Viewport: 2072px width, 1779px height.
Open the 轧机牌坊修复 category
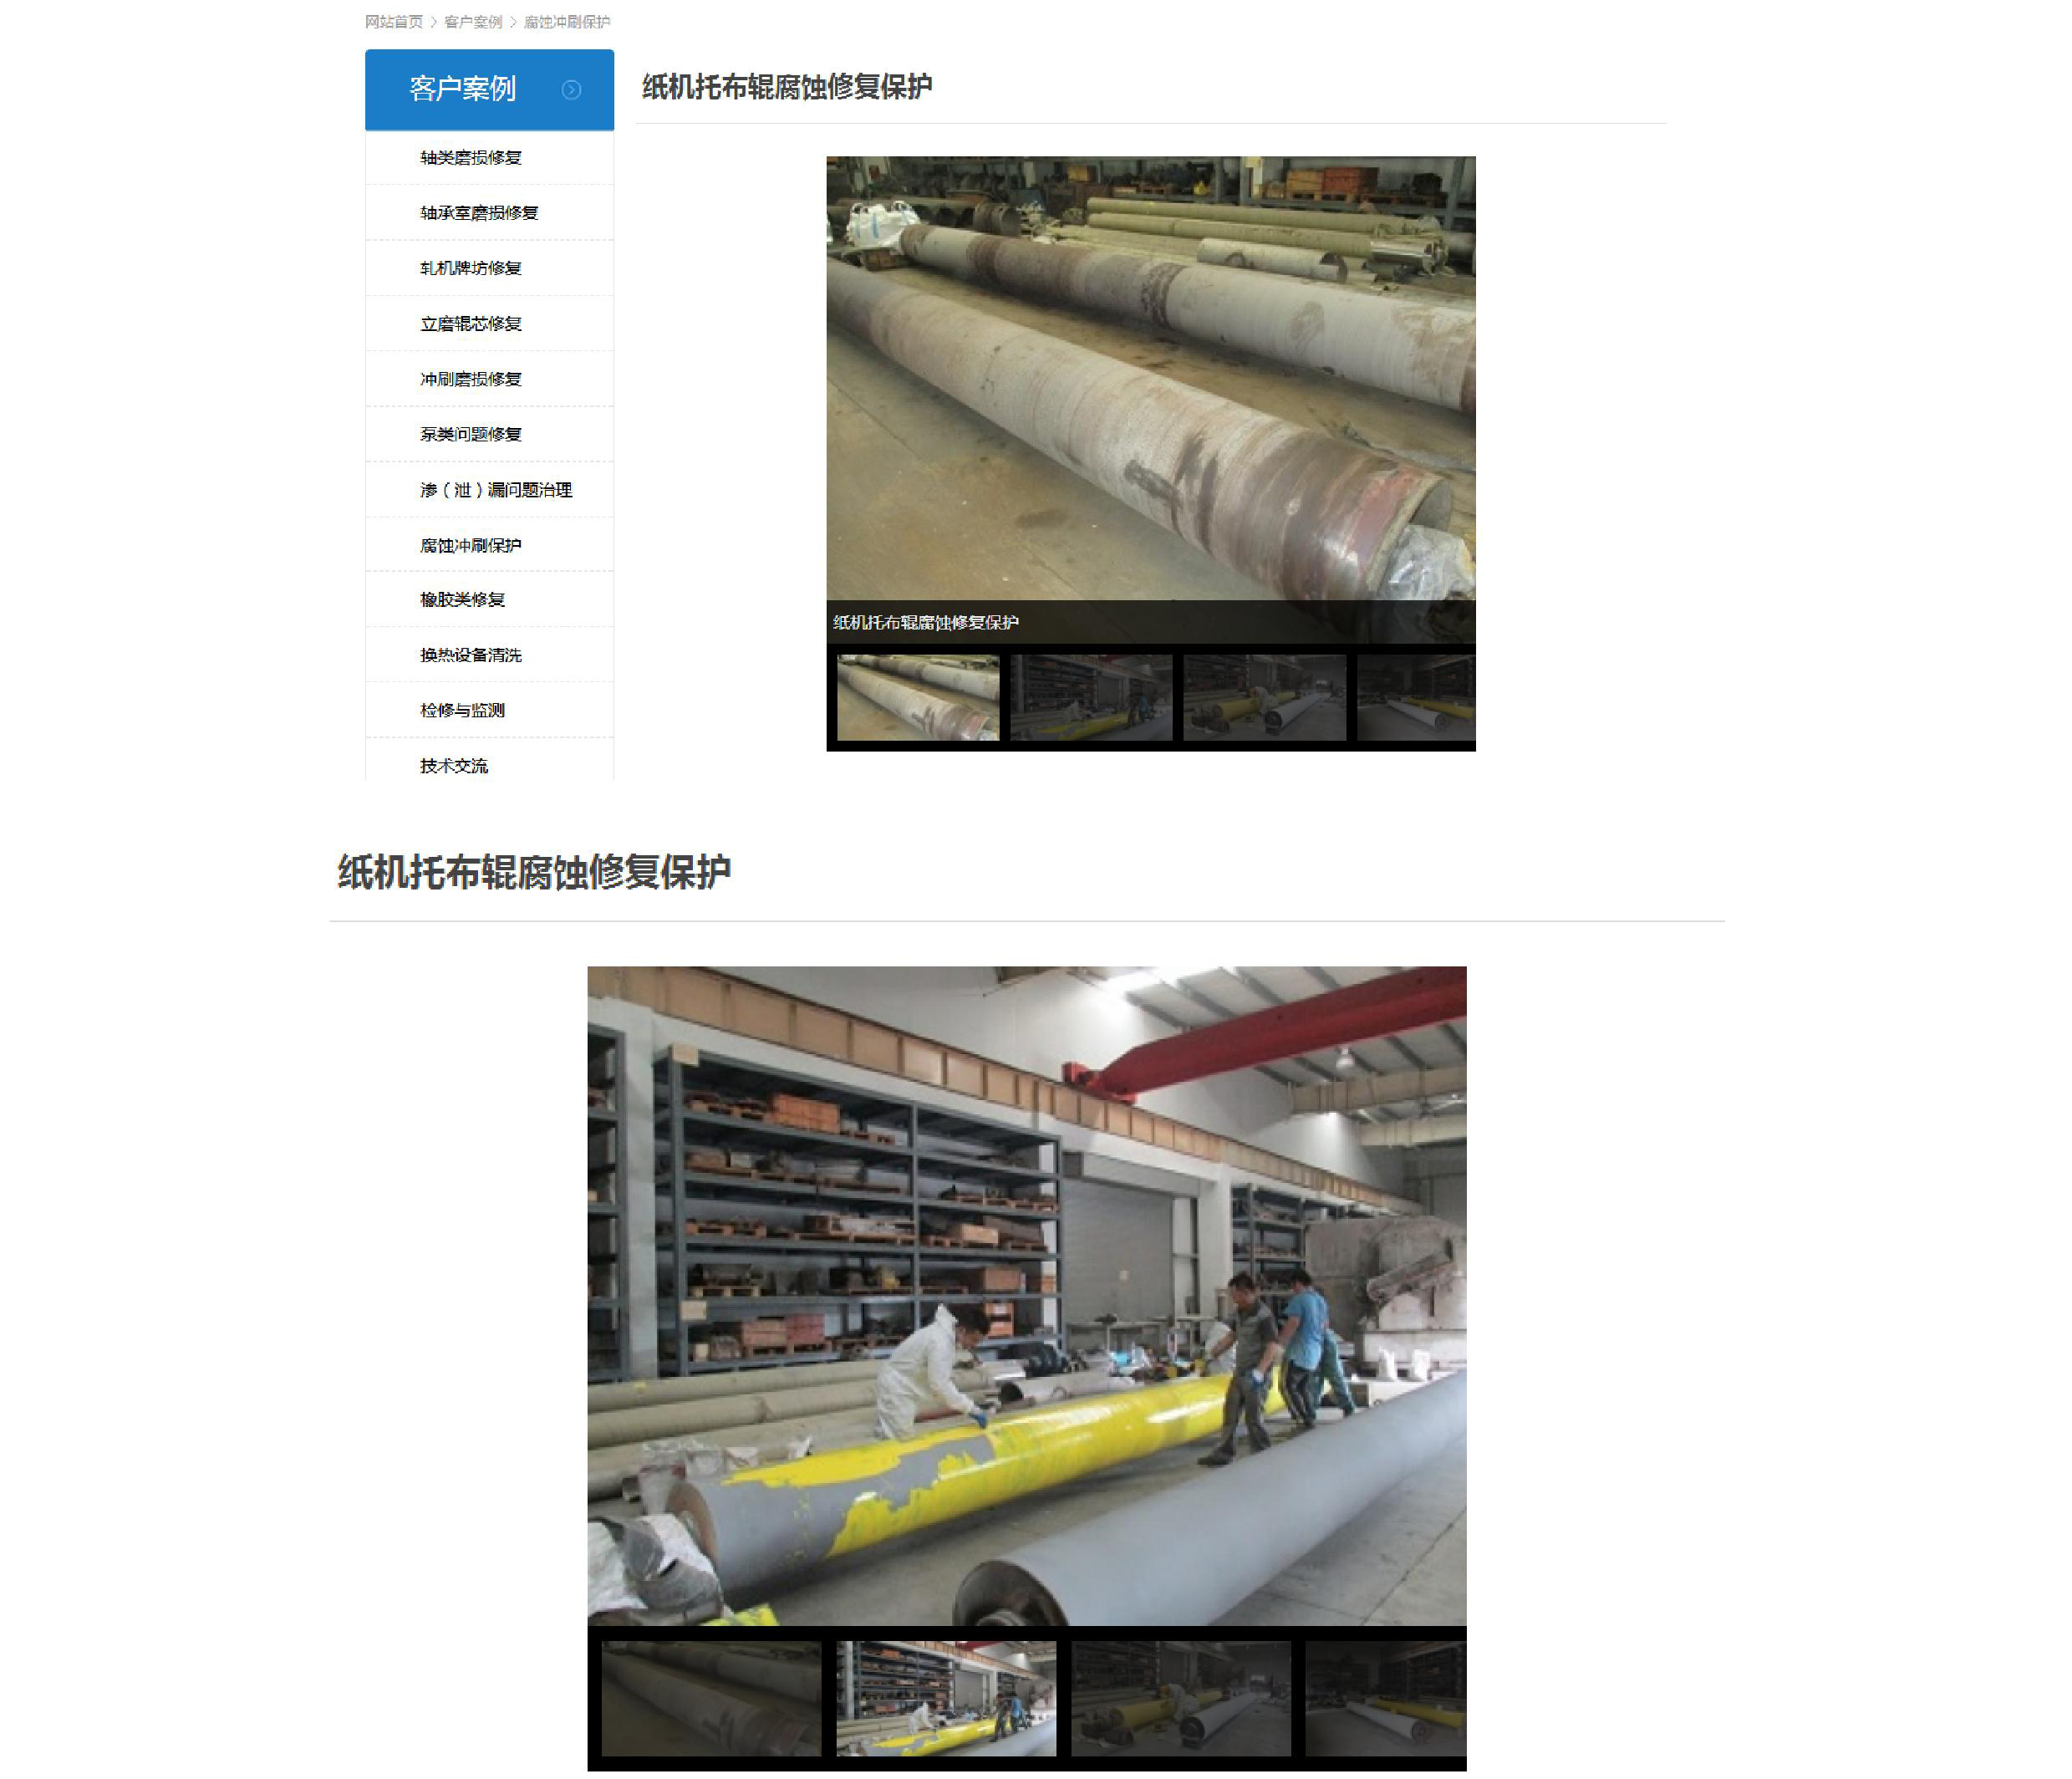click(471, 268)
